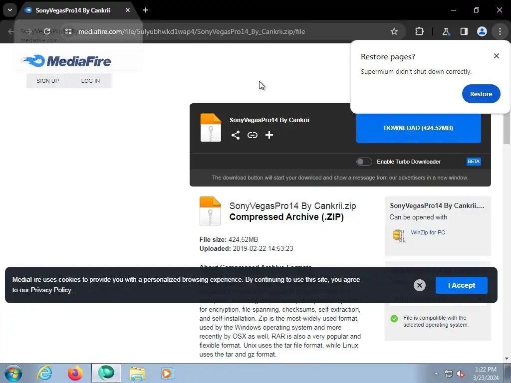This screenshot has width=511, height=383.
Task: Click the network tray icon
Action: (449, 374)
